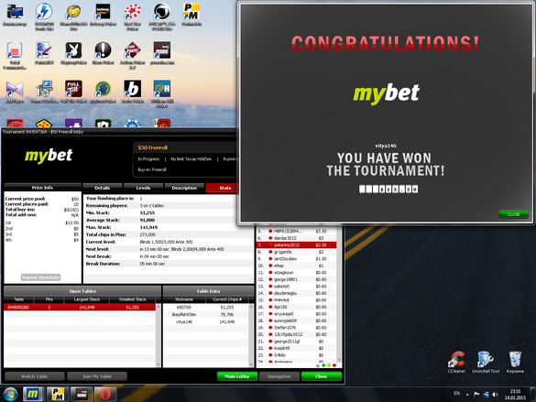This screenshot has height=402, width=536.
Task: Click the Payout Structure button
Action: click(41, 277)
